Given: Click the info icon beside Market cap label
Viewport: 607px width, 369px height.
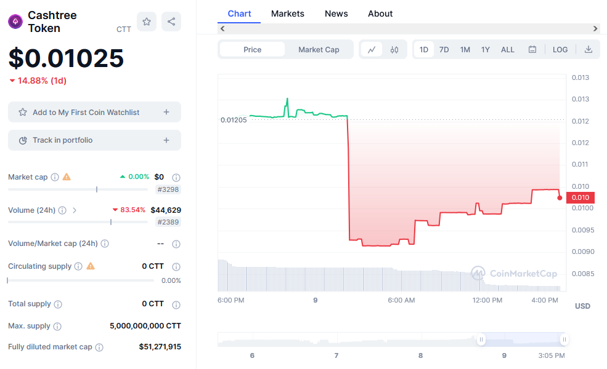Looking at the screenshot, I should (x=55, y=177).
